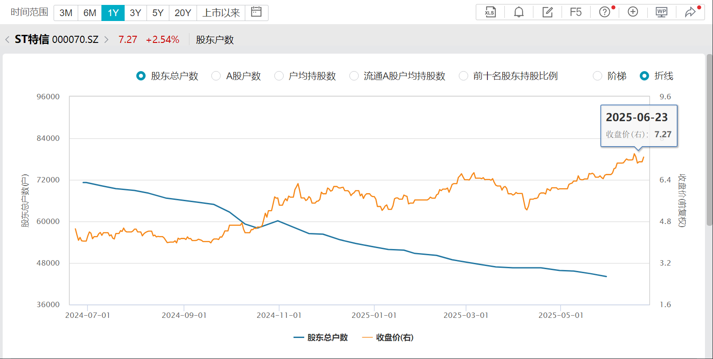Open the help question mark icon
The height and width of the screenshot is (359, 713).
pyautogui.click(x=604, y=12)
